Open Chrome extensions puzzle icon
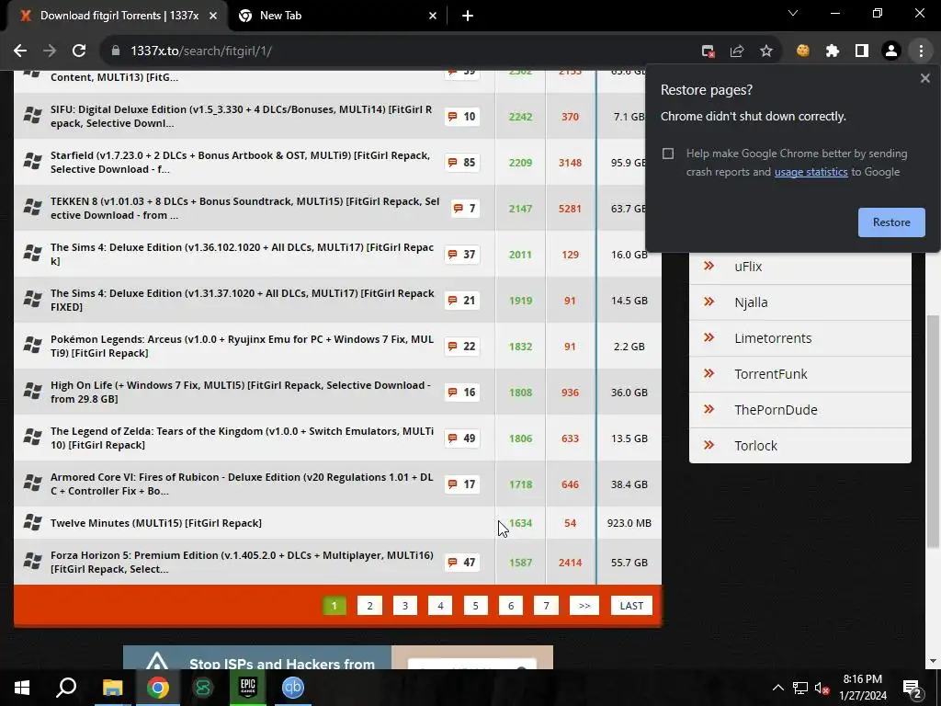Image resolution: width=941 pixels, height=706 pixels. (833, 51)
